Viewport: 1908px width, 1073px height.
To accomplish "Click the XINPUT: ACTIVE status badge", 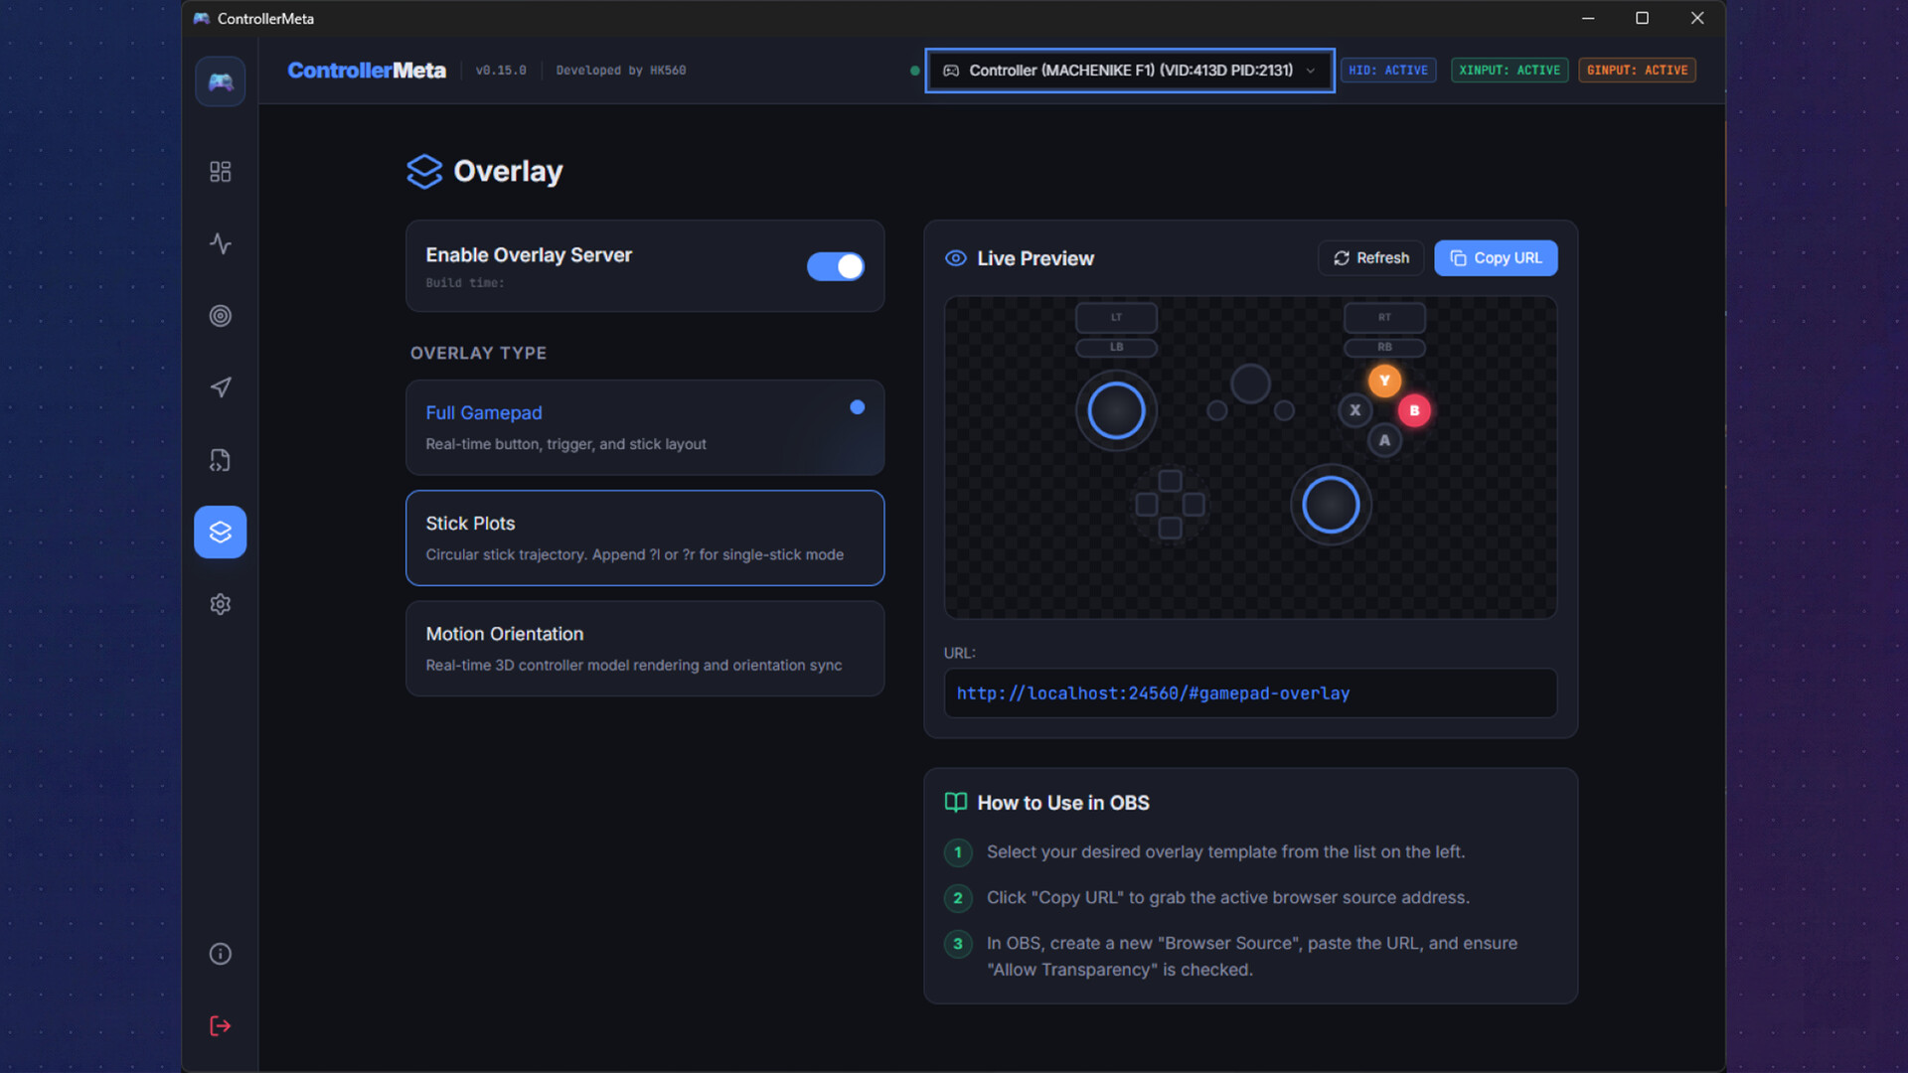I will point(1509,71).
